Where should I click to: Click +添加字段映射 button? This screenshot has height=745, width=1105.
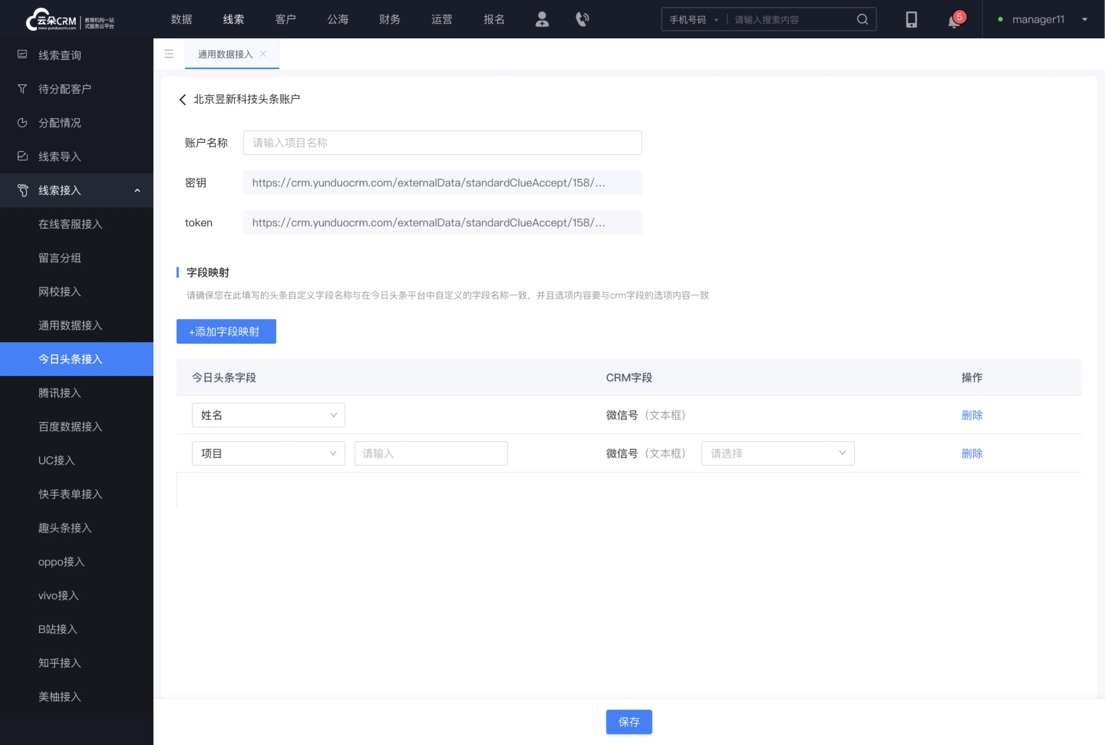pyautogui.click(x=225, y=331)
